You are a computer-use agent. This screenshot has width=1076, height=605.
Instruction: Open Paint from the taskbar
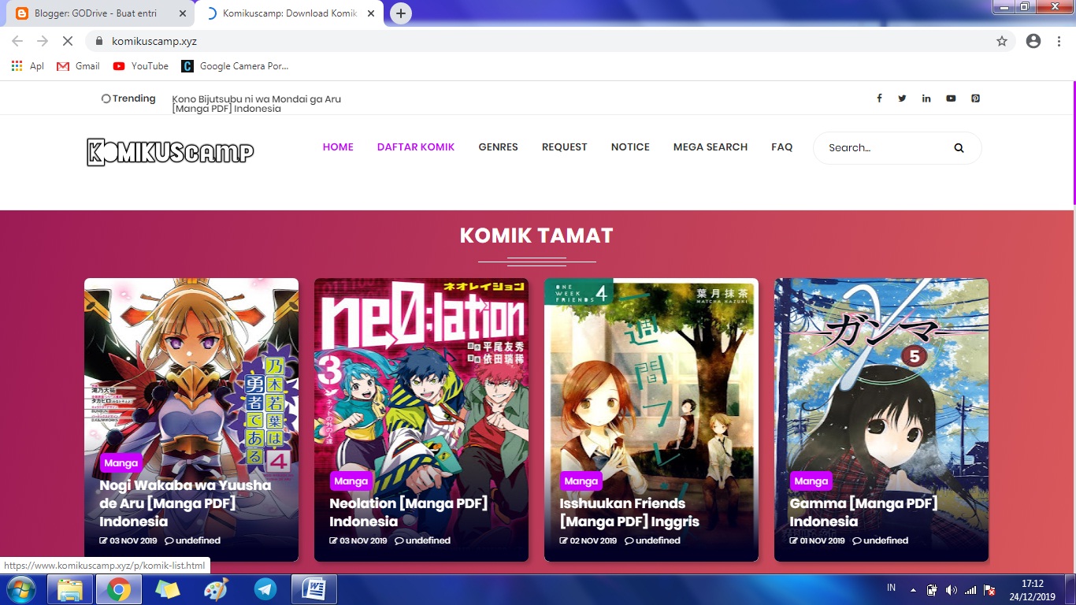click(x=215, y=589)
